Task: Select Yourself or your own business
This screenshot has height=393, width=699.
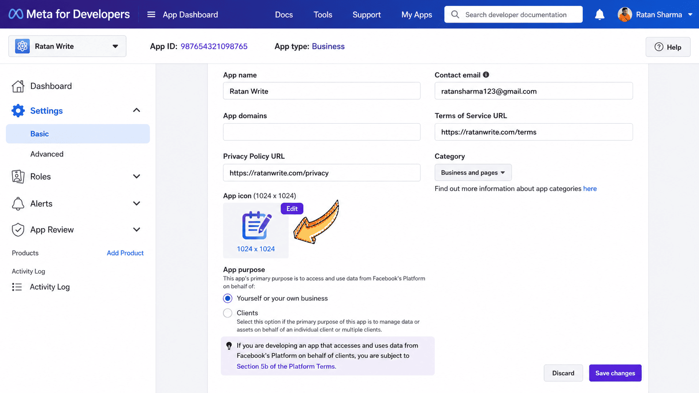Action: coord(227,298)
